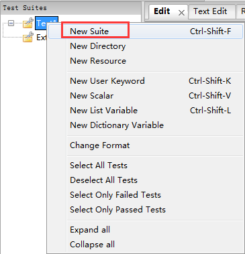Select New Dictionary Variable
This screenshot has height=254, width=245.
[x=146, y=125]
